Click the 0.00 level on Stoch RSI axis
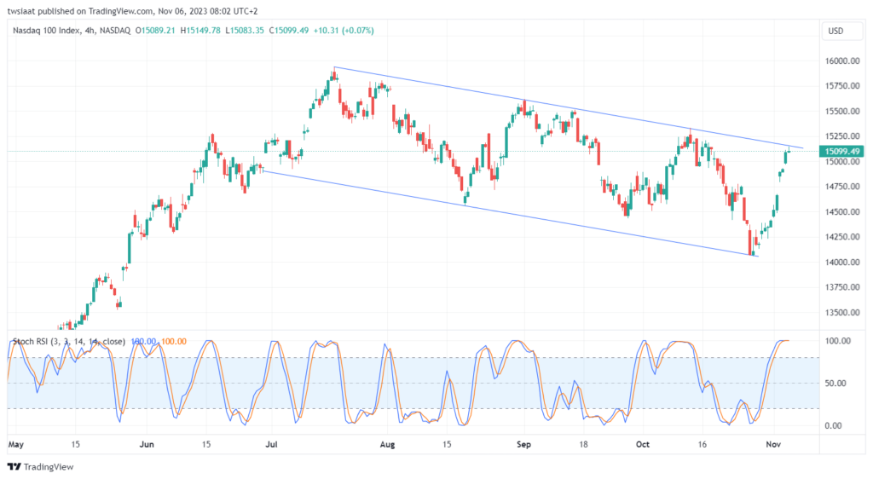Image resolution: width=873 pixels, height=479 pixels. click(834, 425)
